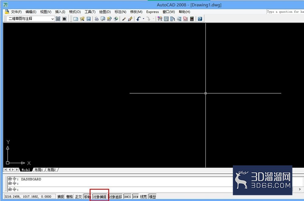Click the 命令: command line input
Image resolution: width=304 pixels, height=201 pixels.
pyautogui.click(x=120, y=189)
